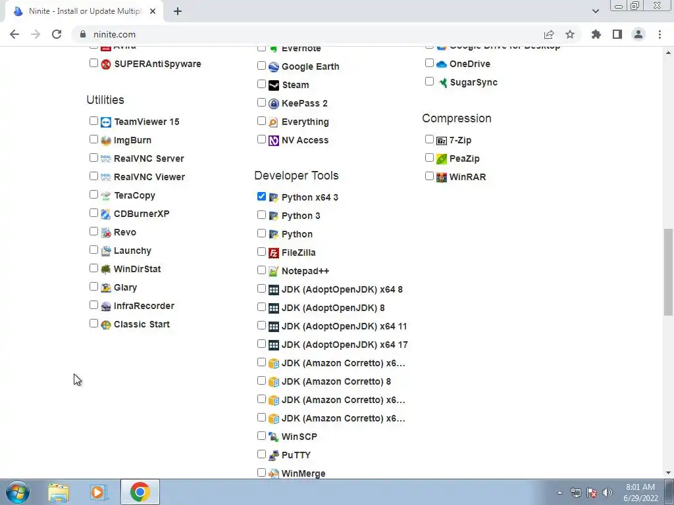Open the Chrome side panel icon

617,34
